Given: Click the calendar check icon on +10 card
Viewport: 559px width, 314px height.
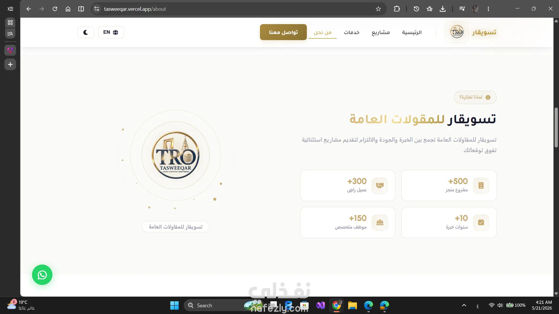Looking at the screenshot, I should [481, 222].
